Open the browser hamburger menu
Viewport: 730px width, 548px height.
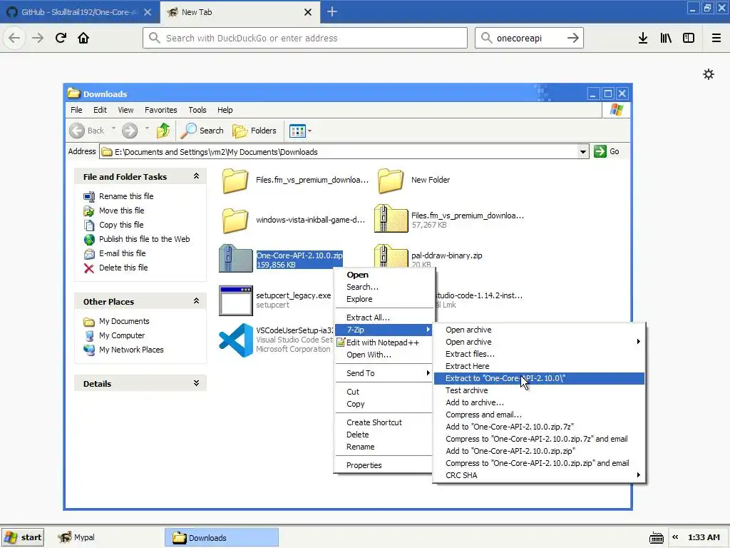(716, 38)
